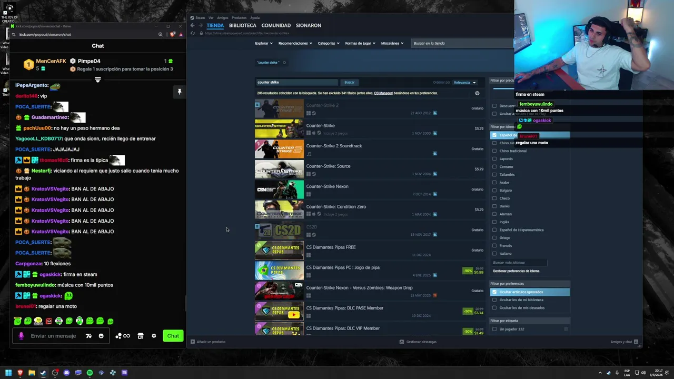Screen dimensions: 674x379
Task: Check Ocultar los de mis deseados
Action: [x=494, y=308]
